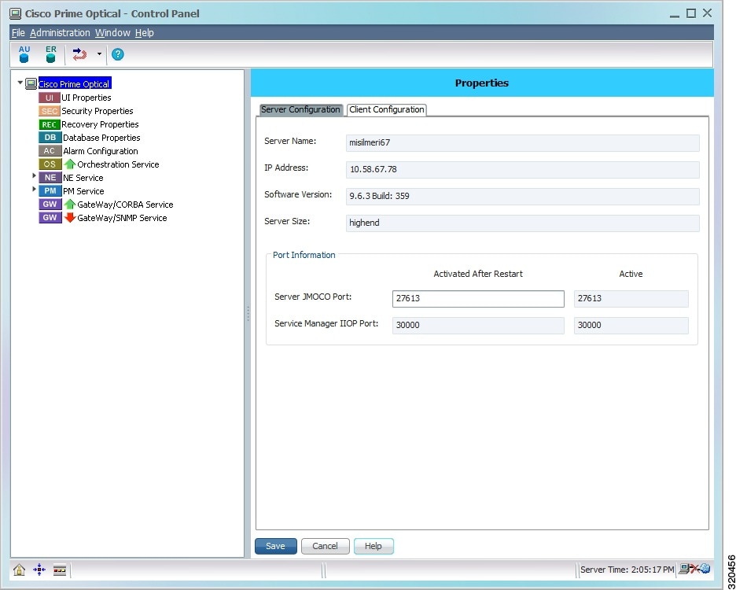The image size is (736, 590).
Task: Switch to the Client Configuration tab
Action: [387, 110]
